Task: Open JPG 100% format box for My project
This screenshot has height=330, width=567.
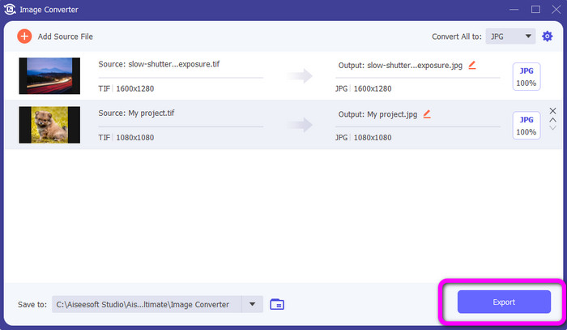Action: [526, 126]
